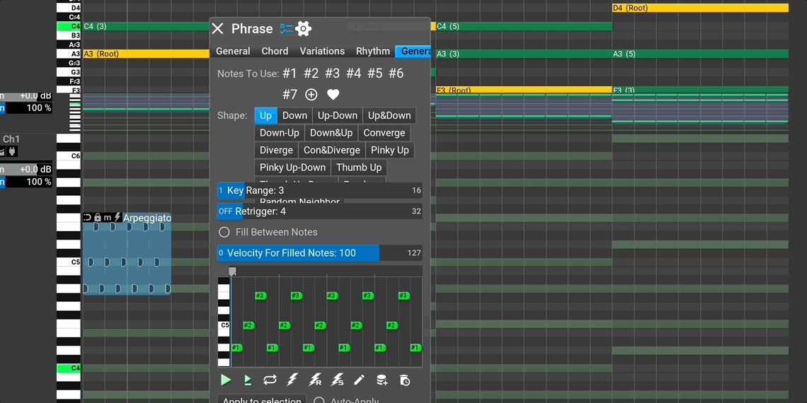This screenshot has width=807, height=403.
Task: Click the plain lightning bolt icon
Action: (x=292, y=380)
